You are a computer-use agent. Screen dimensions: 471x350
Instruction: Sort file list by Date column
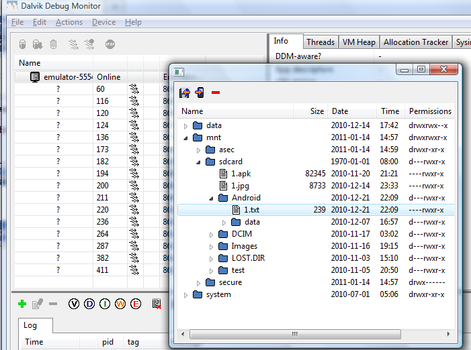[x=352, y=111]
